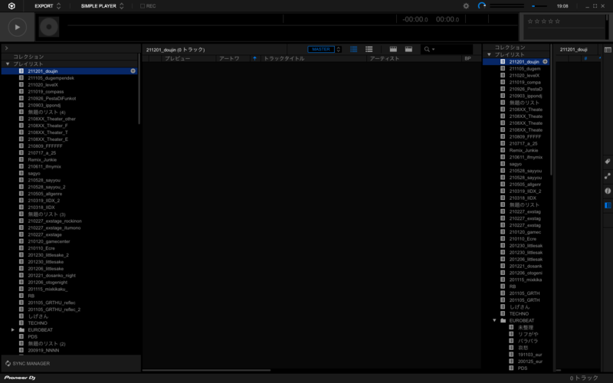Switch to the plain list view icon

click(x=369, y=49)
